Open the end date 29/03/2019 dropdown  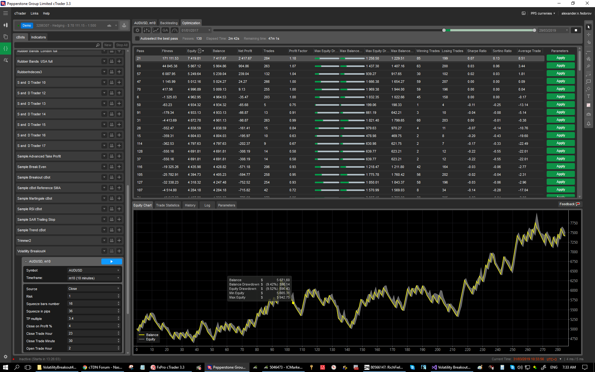point(553,30)
